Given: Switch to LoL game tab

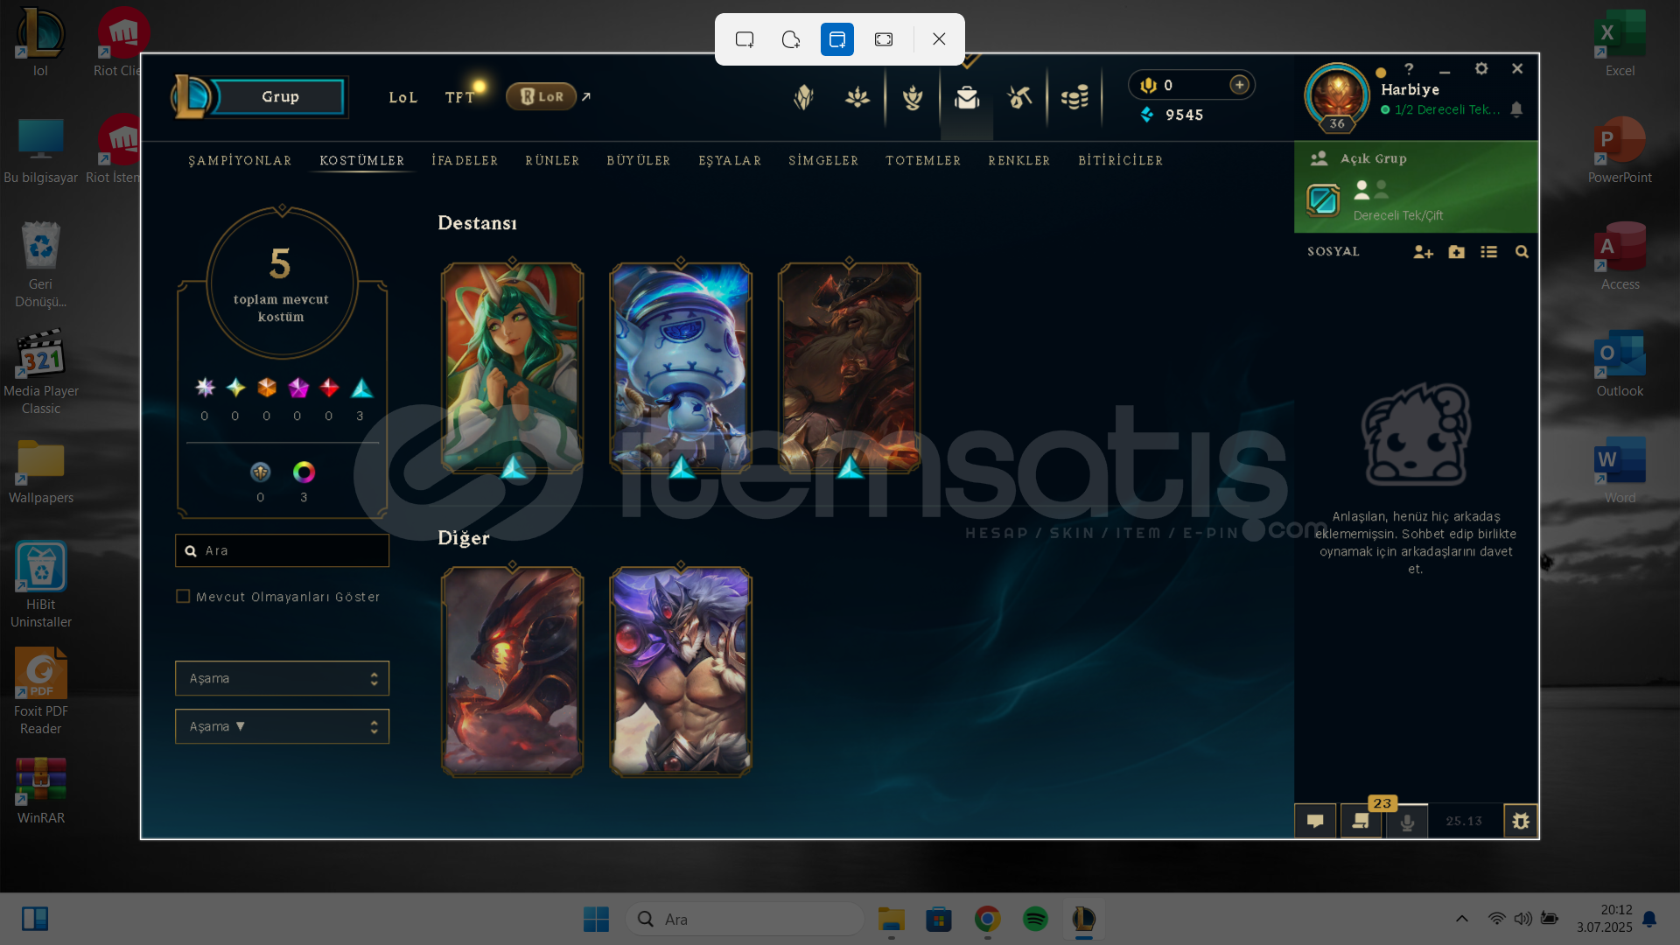Looking at the screenshot, I should click(x=403, y=98).
